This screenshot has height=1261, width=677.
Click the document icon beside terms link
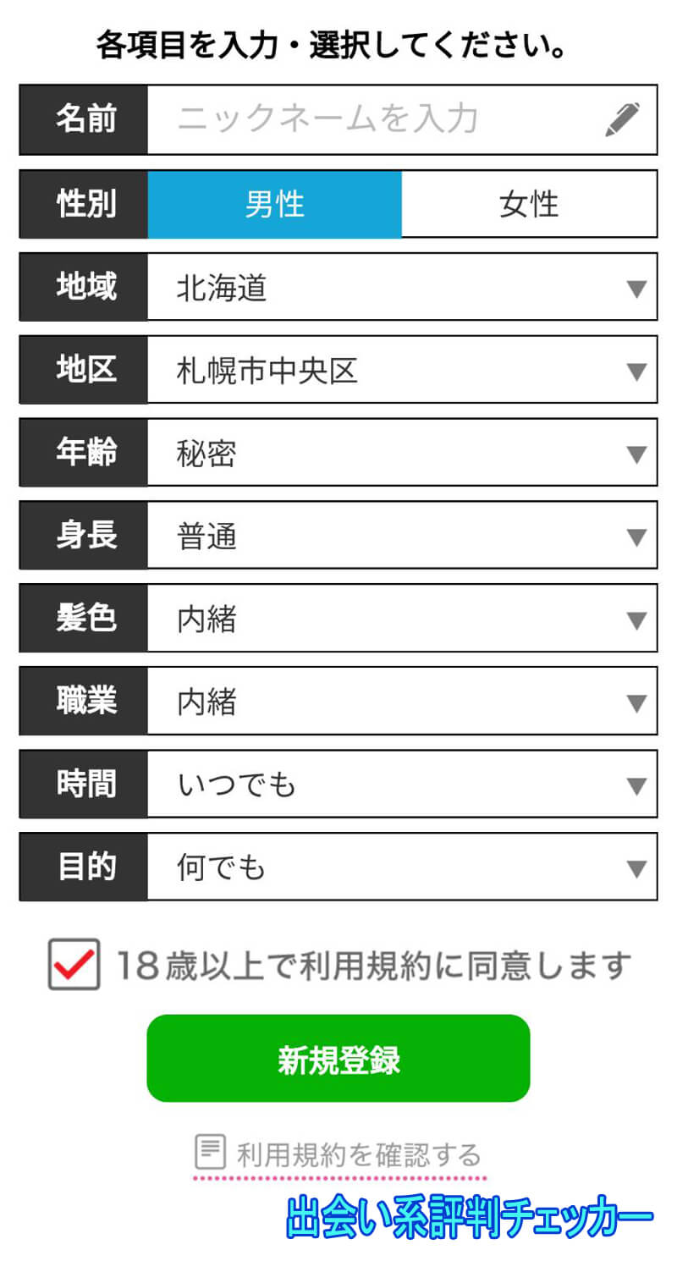[x=210, y=1152]
